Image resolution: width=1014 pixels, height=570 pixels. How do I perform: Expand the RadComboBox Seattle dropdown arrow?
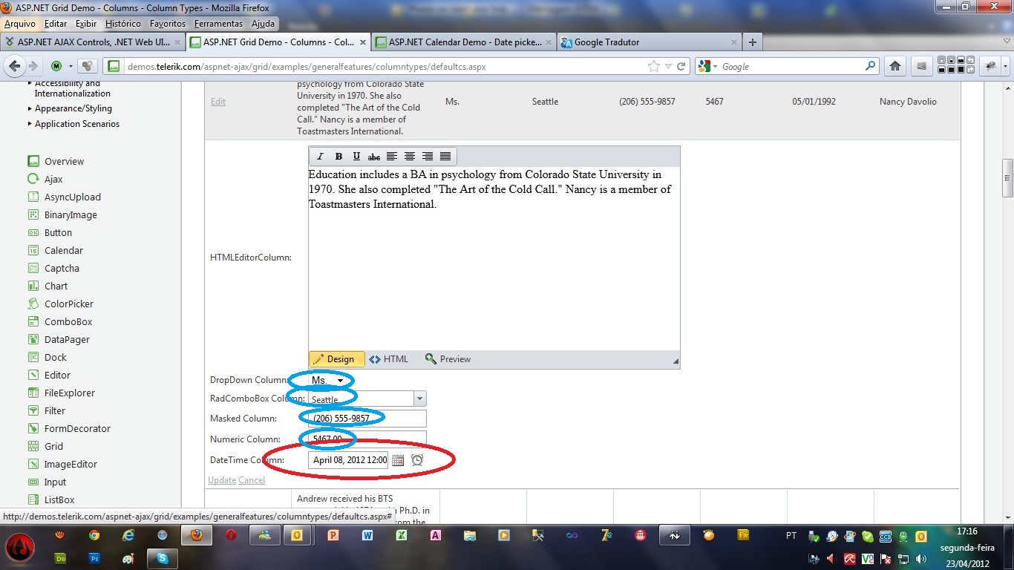420,399
